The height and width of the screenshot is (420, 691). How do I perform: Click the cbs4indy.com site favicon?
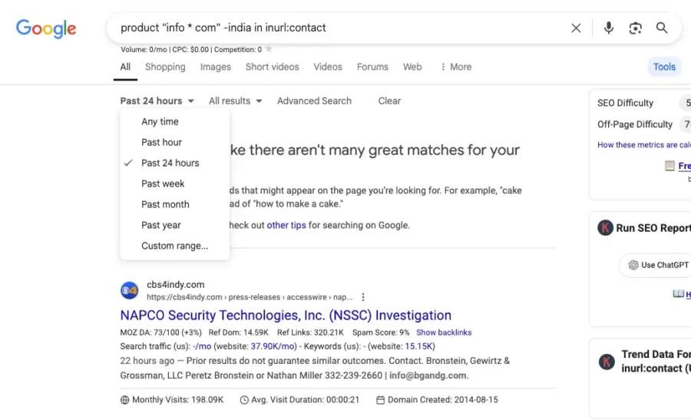[x=130, y=290]
